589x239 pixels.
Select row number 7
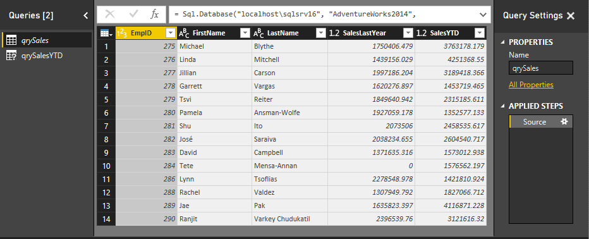click(106, 126)
